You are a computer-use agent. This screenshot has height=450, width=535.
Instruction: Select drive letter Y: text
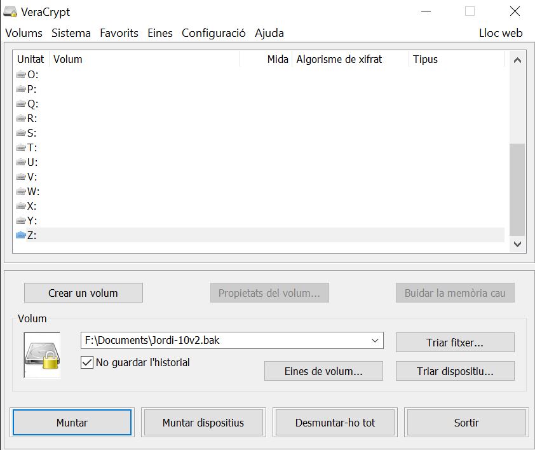coord(32,221)
